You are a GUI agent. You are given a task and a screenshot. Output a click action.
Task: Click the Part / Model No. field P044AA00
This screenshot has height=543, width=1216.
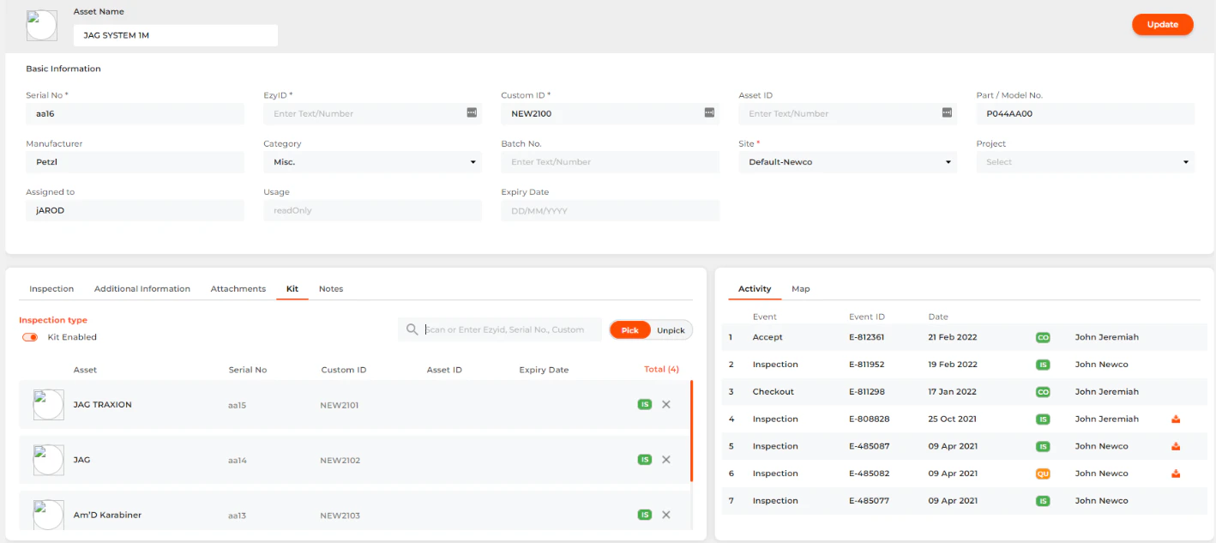1086,113
